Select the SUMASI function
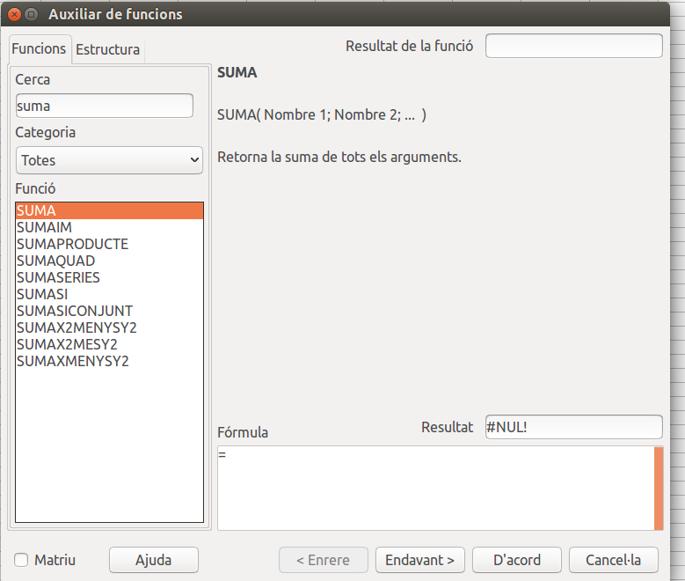 point(41,294)
